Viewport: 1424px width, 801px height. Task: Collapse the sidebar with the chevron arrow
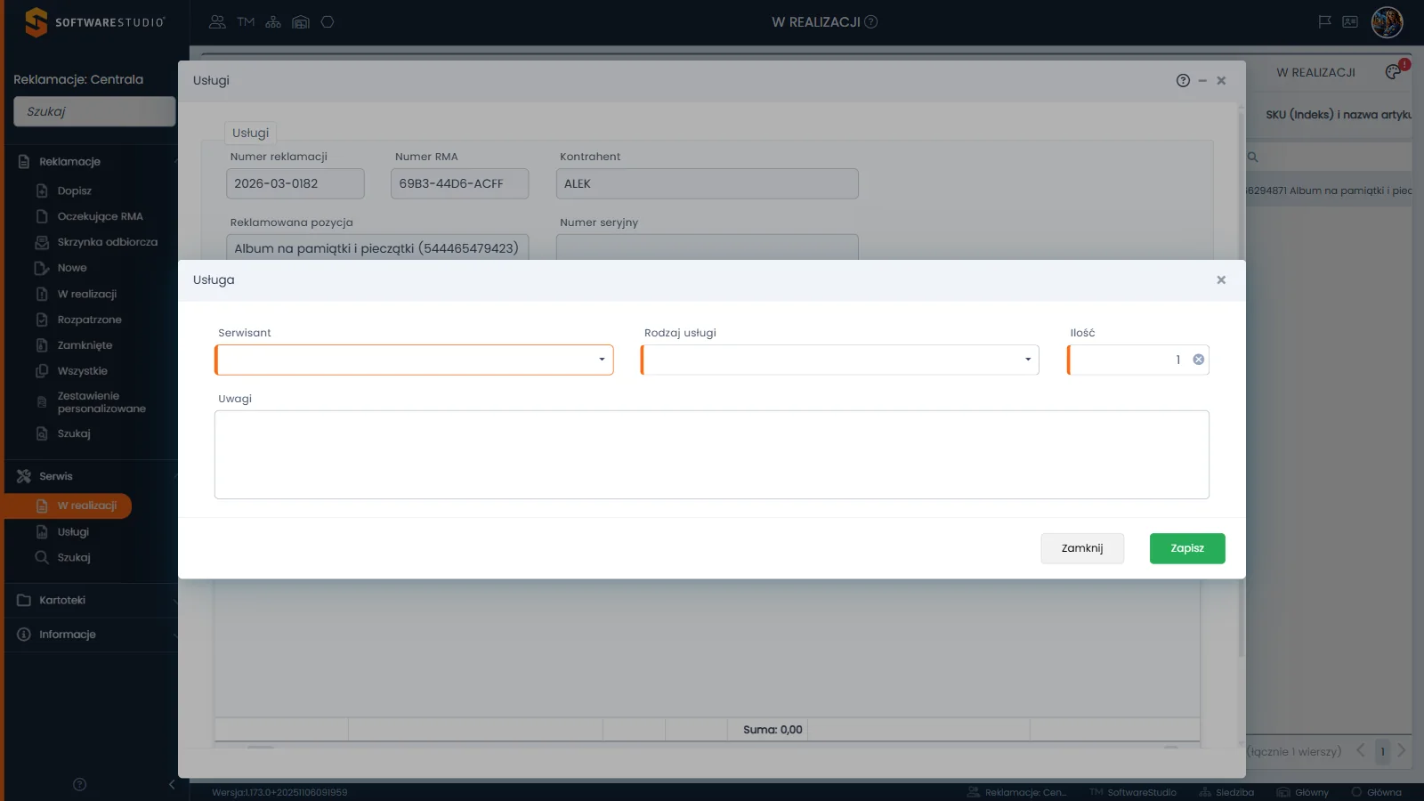(172, 784)
